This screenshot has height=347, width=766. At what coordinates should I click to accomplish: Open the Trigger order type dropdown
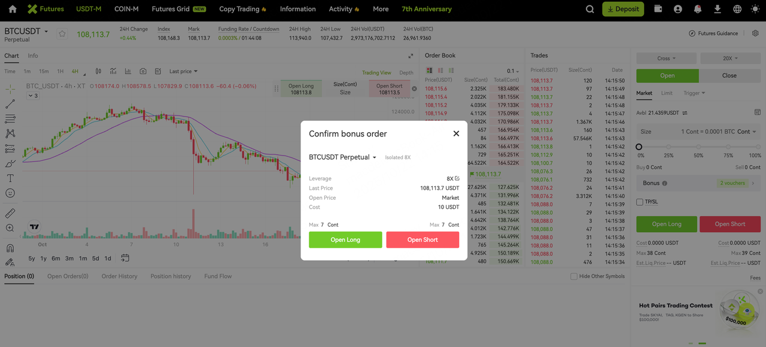click(x=694, y=93)
